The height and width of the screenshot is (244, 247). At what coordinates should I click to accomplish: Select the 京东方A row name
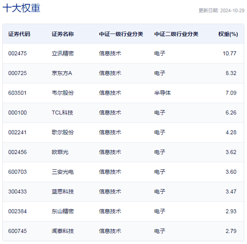click(x=62, y=73)
